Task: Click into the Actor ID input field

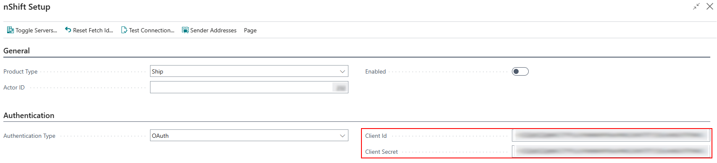Action: (x=249, y=87)
